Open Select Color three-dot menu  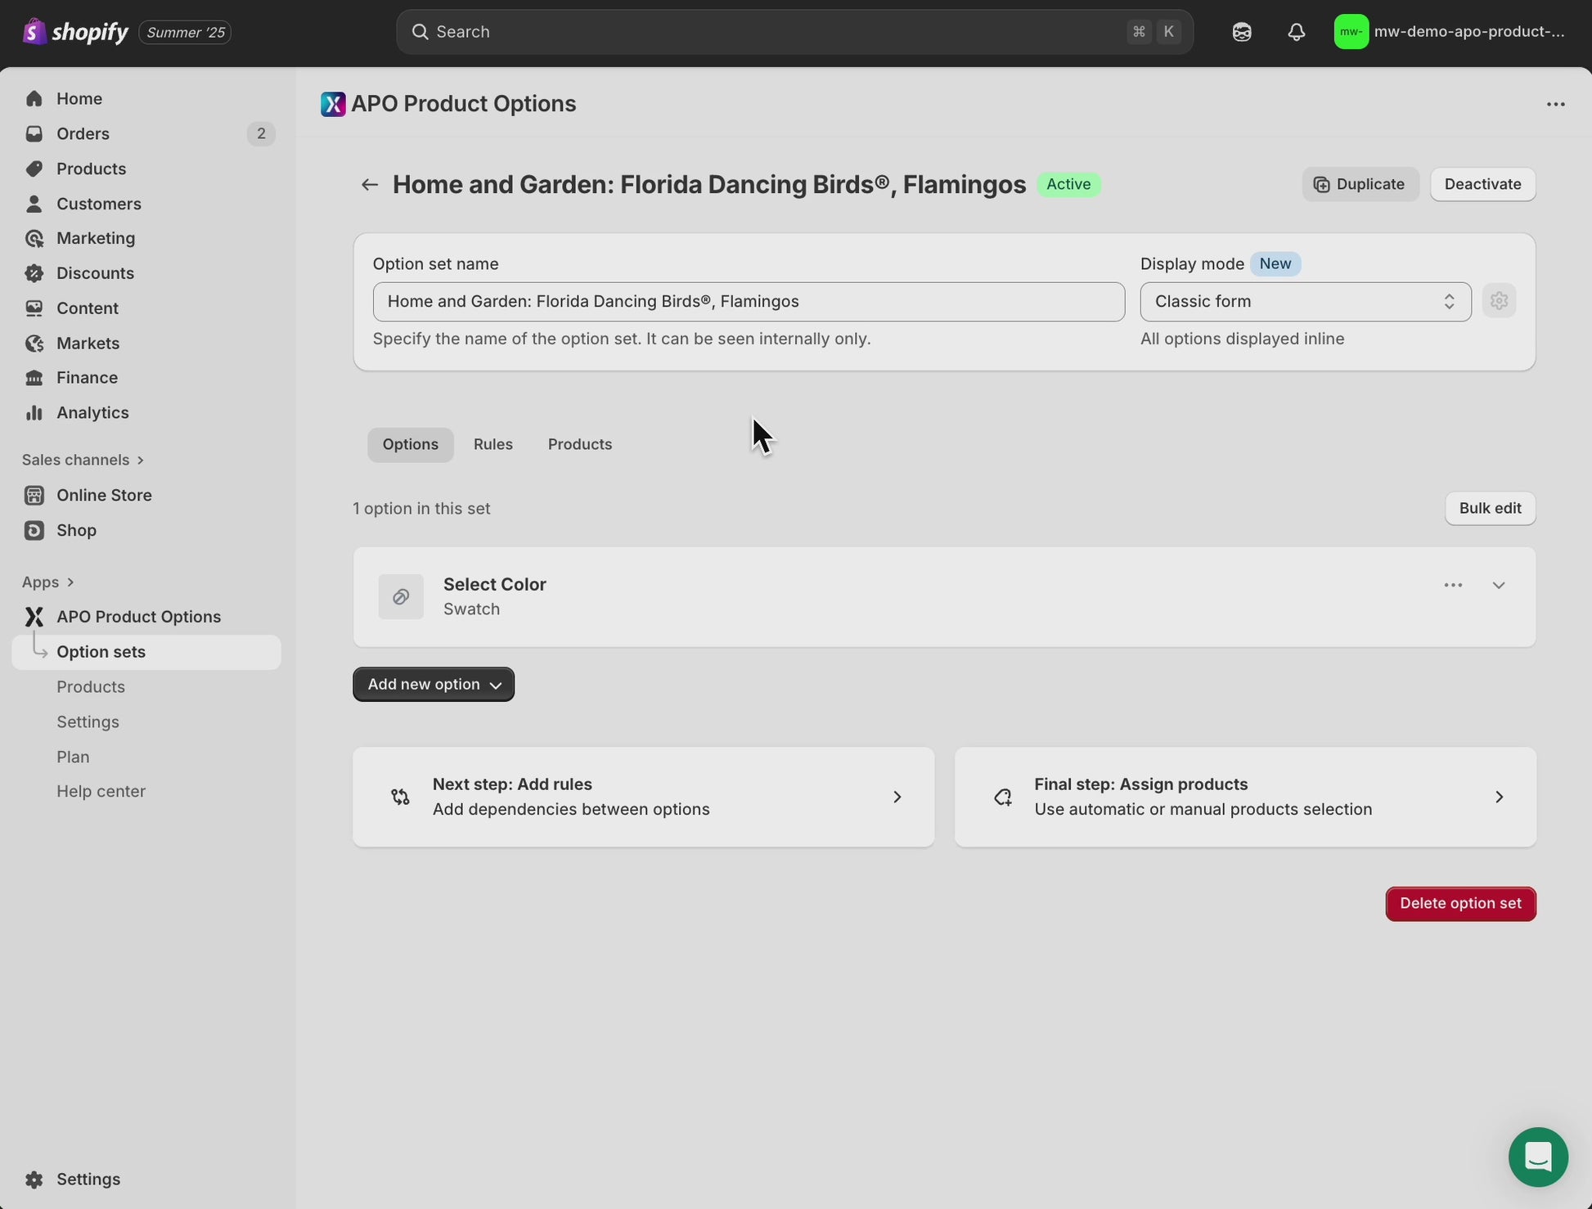click(1453, 586)
